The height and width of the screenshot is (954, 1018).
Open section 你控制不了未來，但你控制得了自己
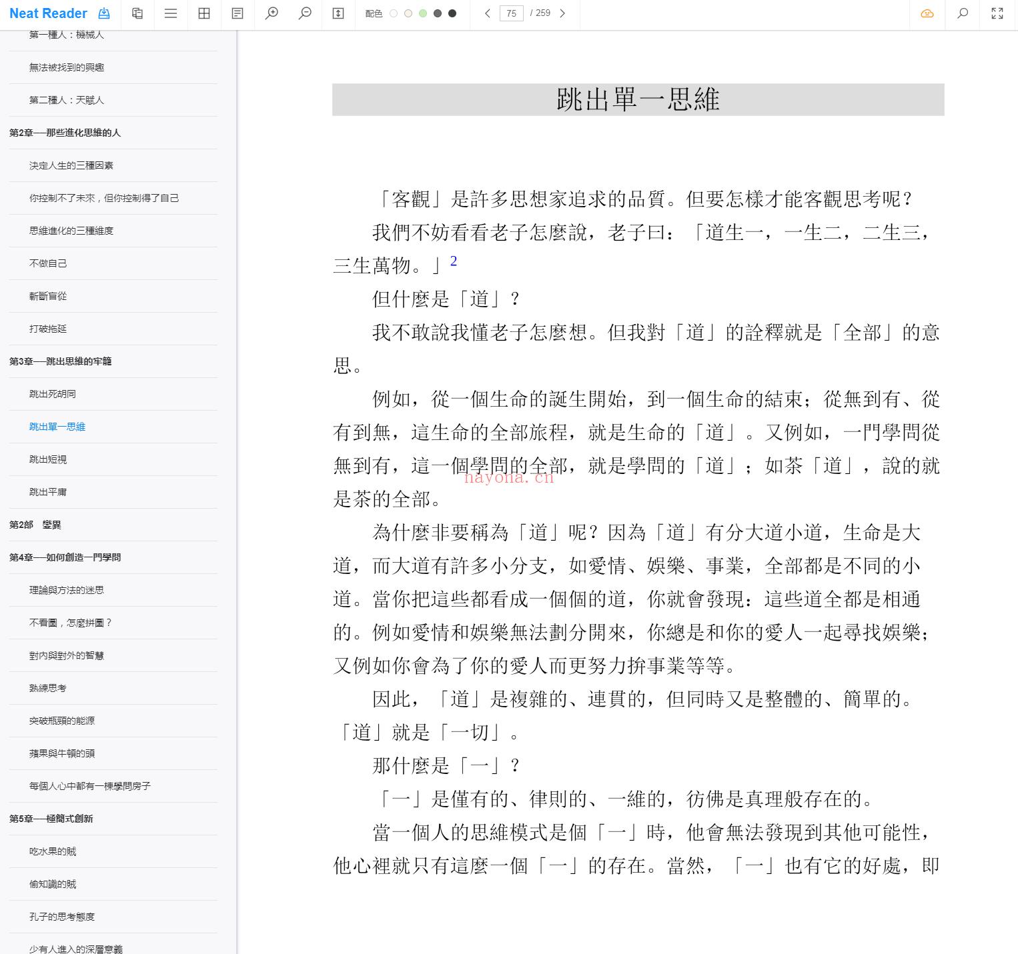pos(104,198)
